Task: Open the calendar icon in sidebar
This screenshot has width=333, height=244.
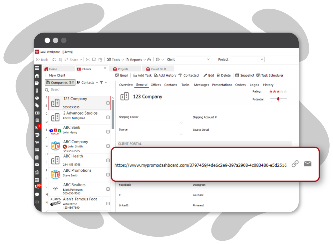Action: pyautogui.click(x=37, y=180)
